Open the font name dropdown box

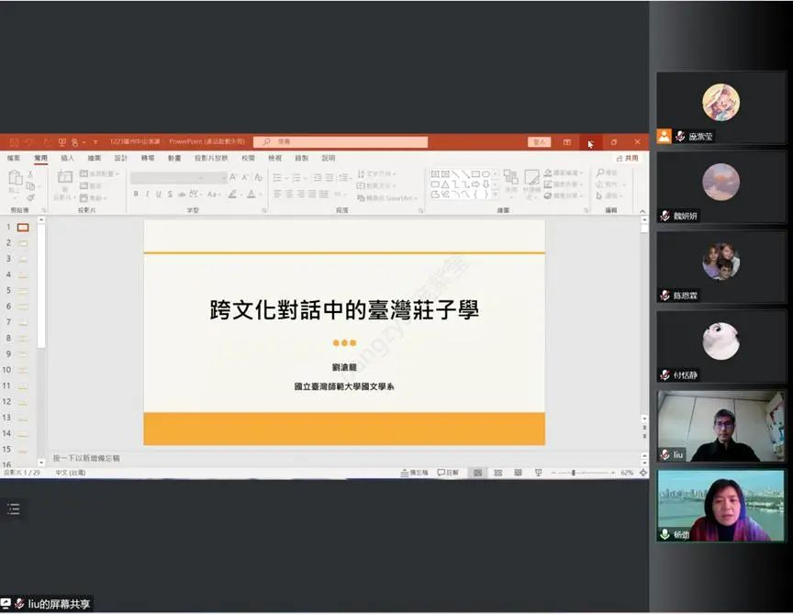(178, 177)
